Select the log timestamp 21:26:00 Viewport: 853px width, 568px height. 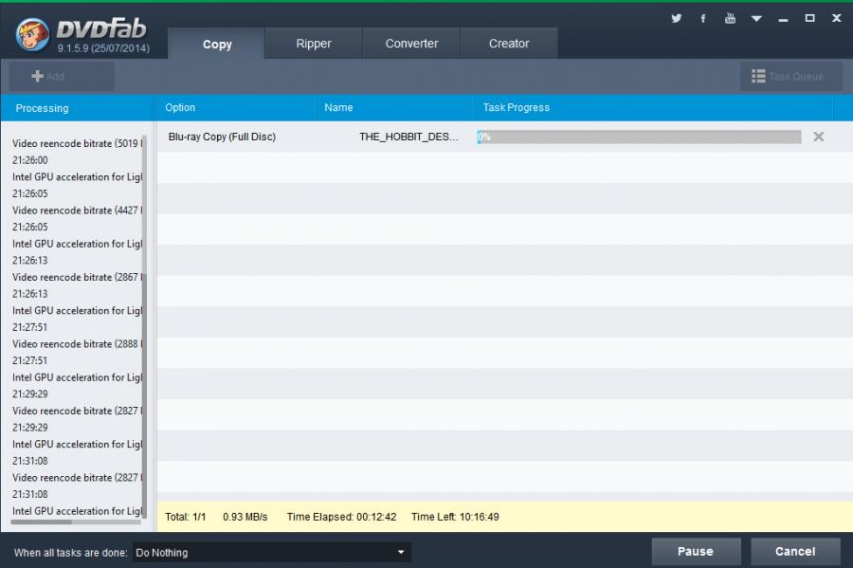point(30,160)
